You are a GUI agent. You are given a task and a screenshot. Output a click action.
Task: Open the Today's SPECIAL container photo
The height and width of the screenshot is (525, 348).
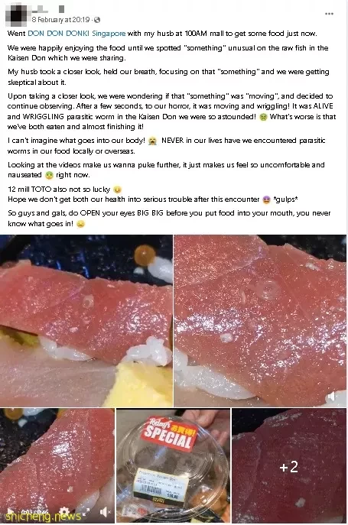173,465
